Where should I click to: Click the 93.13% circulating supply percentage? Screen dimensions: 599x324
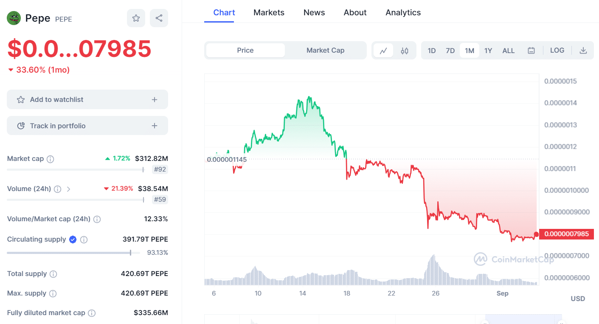click(x=157, y=253)
